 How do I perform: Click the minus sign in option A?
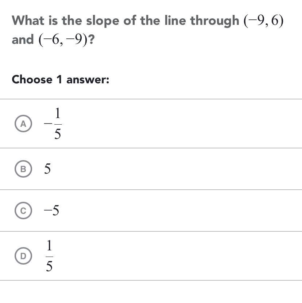coord(47,124)
